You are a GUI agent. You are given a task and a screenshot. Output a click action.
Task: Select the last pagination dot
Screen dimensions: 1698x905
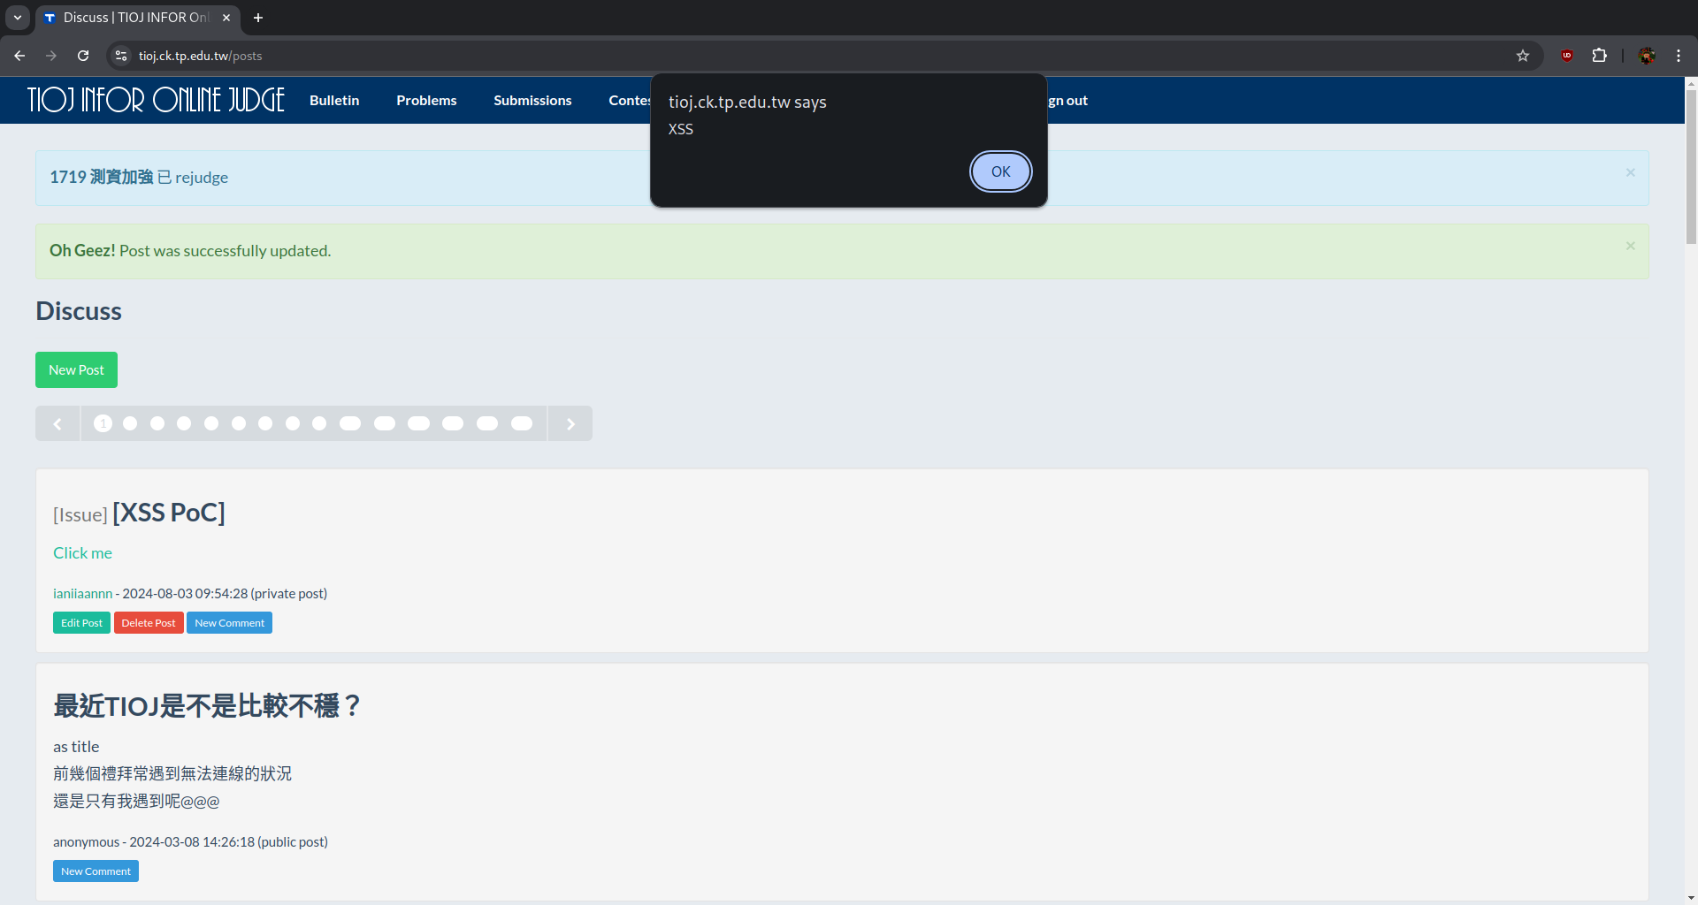point(522,423)
